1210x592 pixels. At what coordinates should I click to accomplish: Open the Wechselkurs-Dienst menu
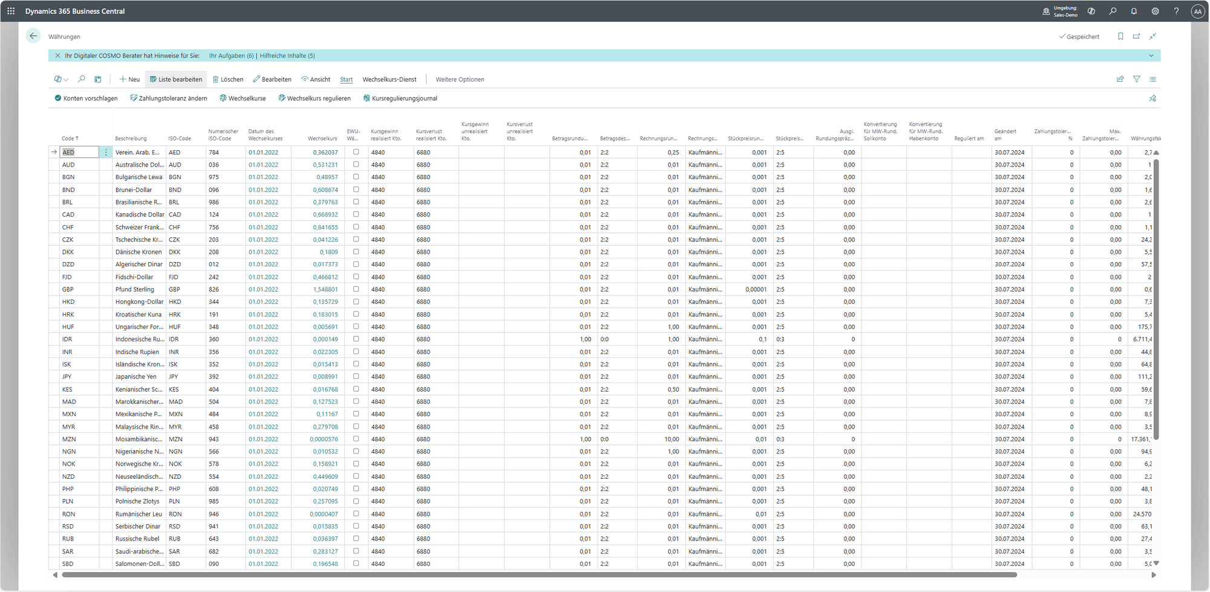pos(389,79)
